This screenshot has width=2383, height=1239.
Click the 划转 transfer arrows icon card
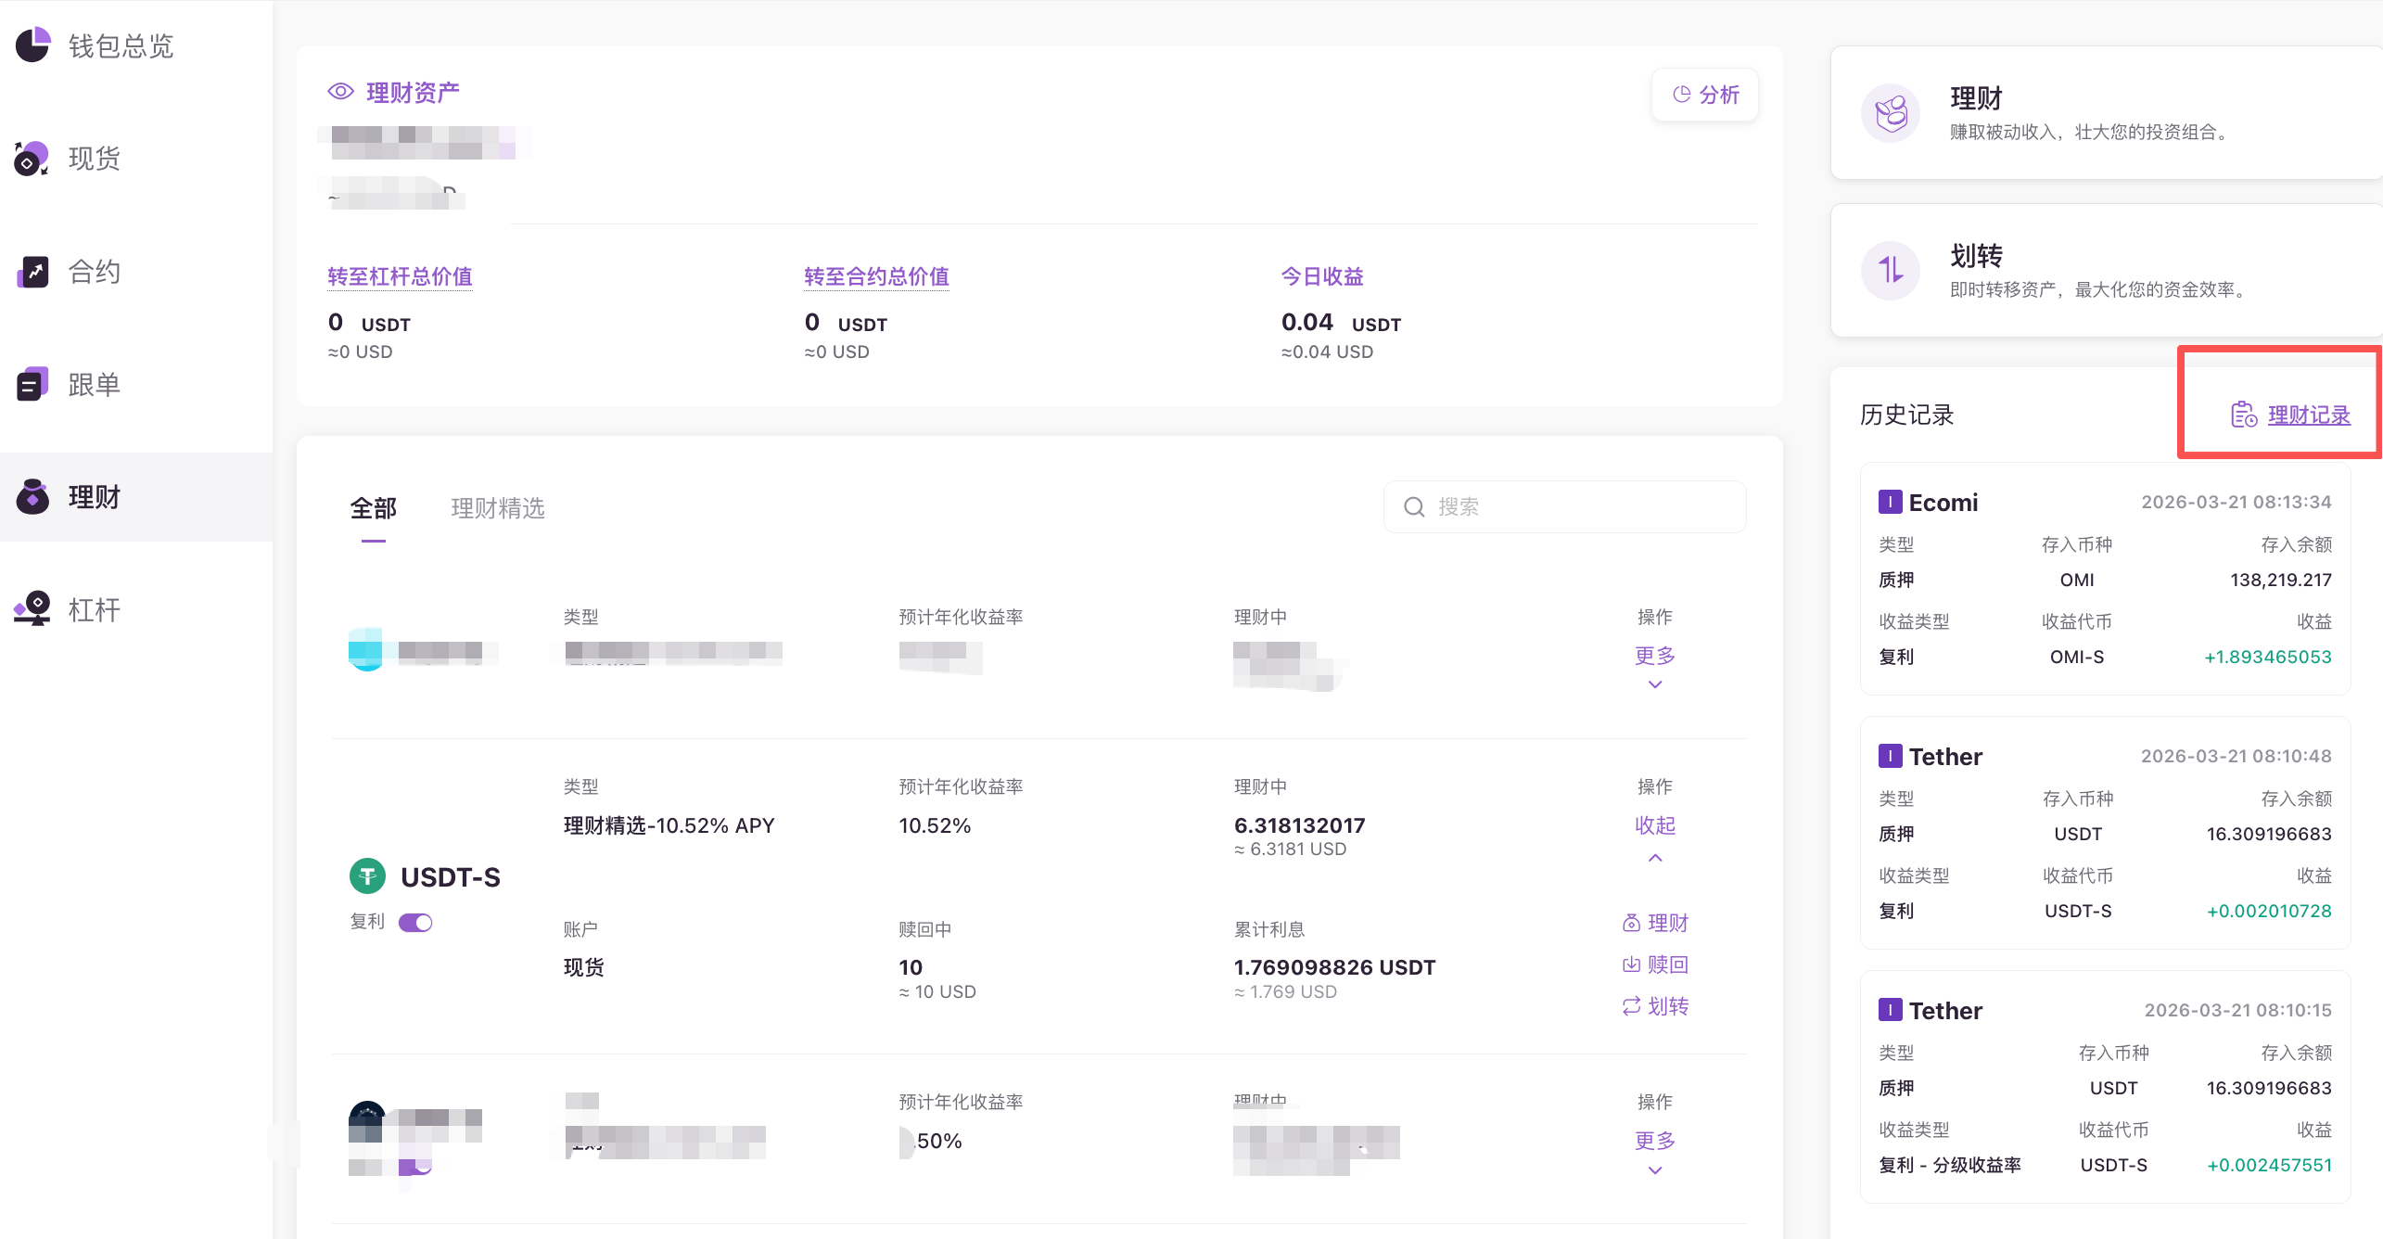click(1890, 271)
